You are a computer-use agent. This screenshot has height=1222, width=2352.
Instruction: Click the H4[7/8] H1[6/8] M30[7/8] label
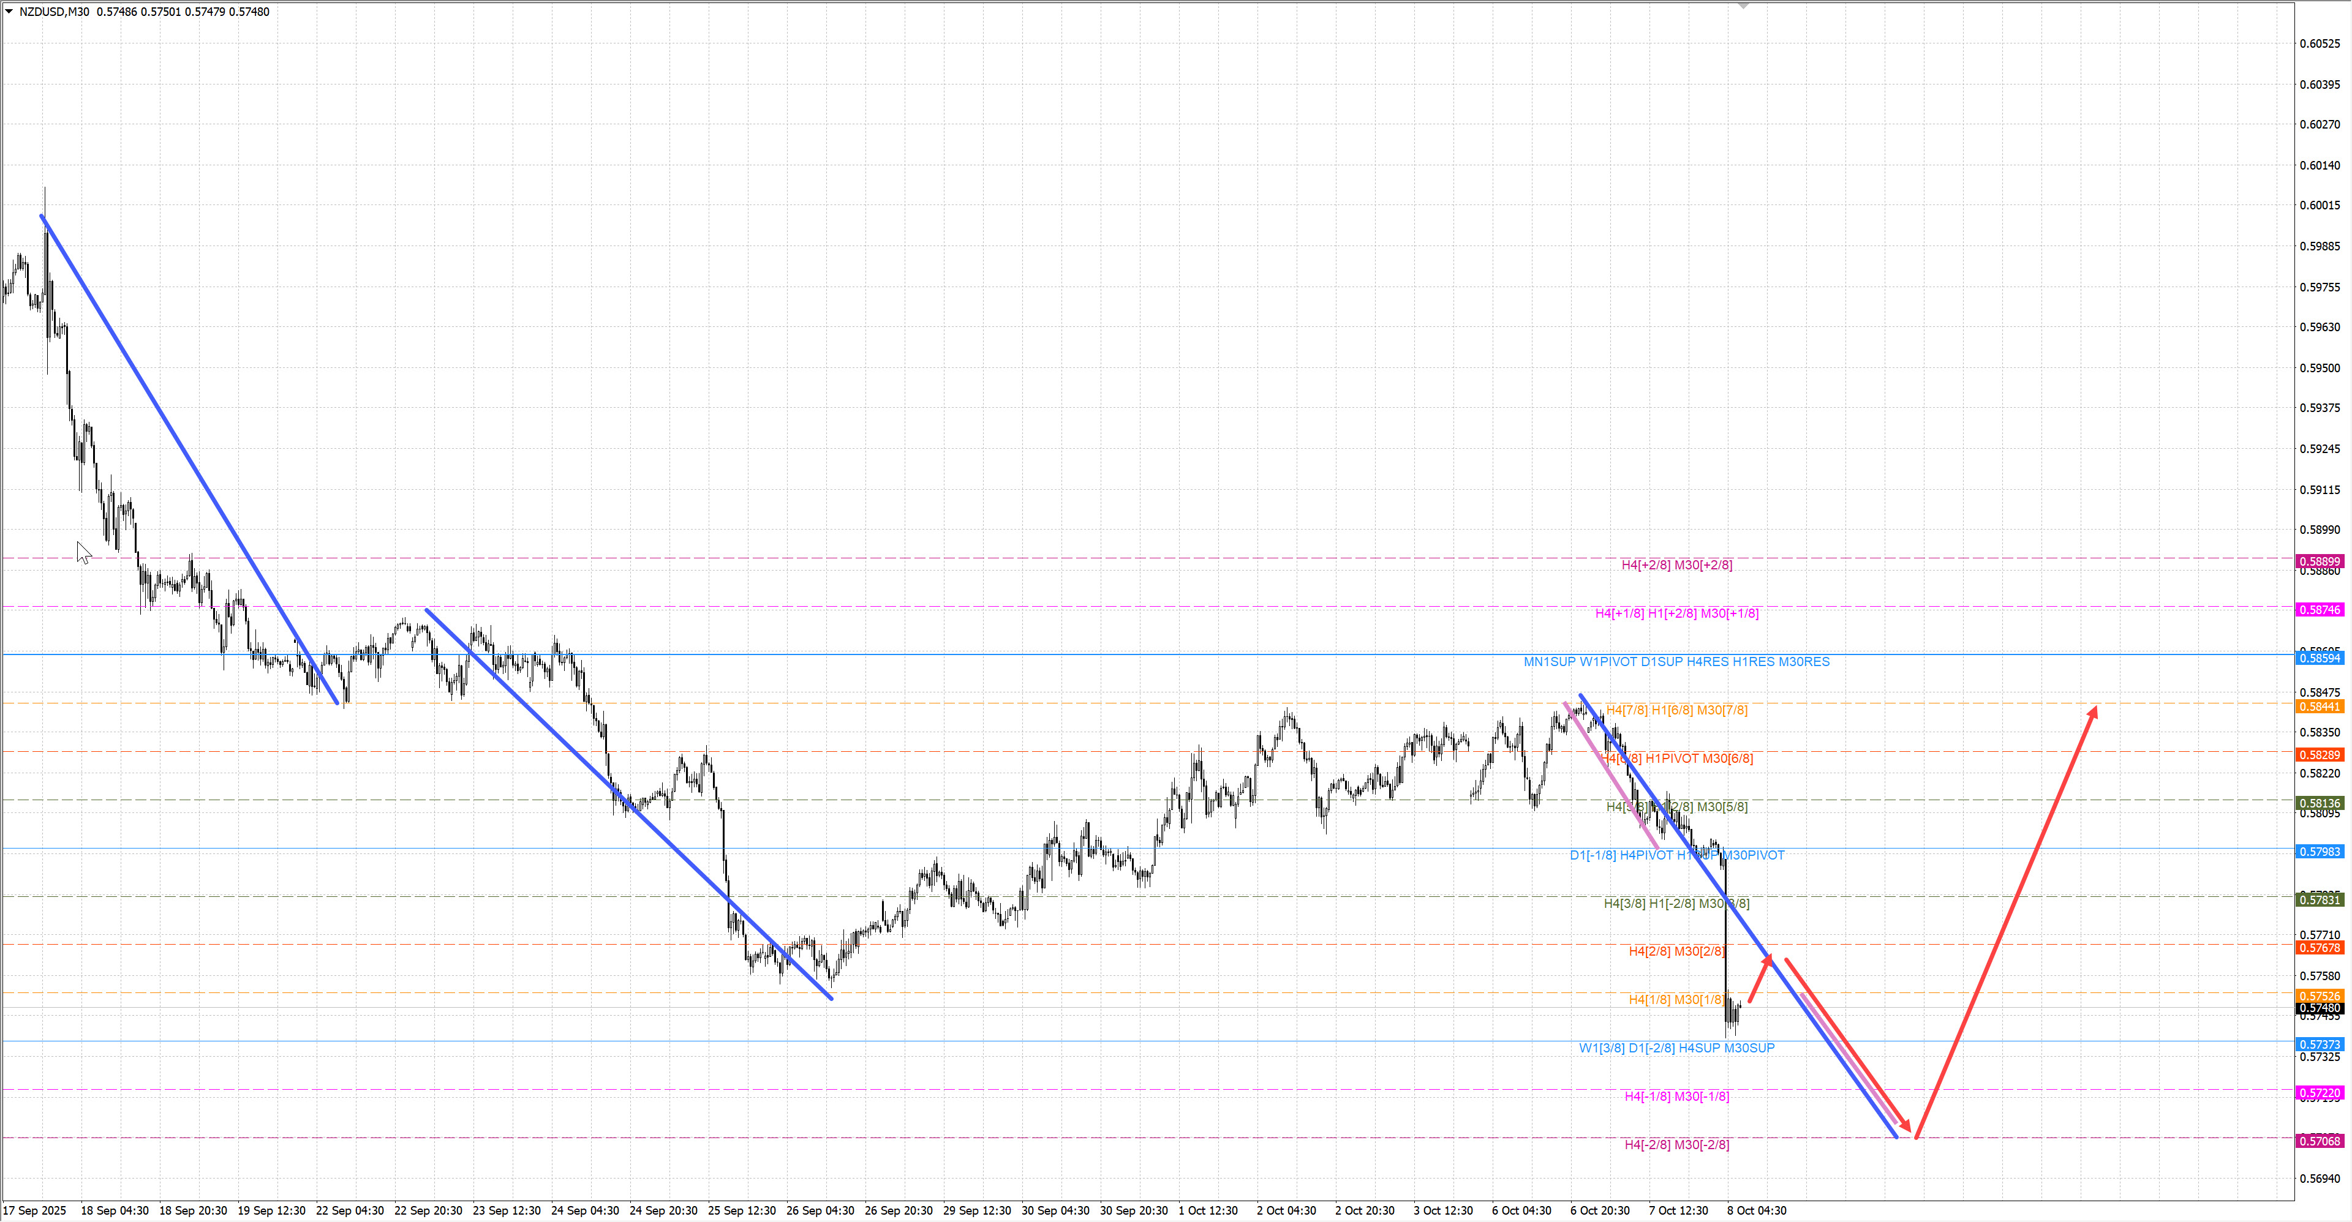1676,710
